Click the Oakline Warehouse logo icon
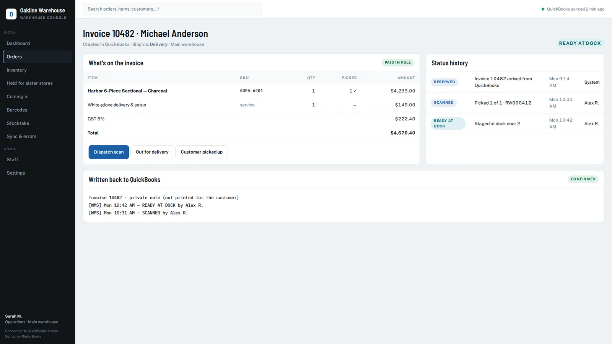This screenshot has height=344, width=612. pyautogui.click(x=11, y=14)
